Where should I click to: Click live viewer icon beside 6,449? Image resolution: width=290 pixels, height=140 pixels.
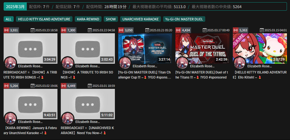pyautogui.click(x=64, y=86)
